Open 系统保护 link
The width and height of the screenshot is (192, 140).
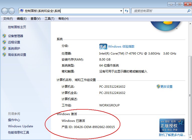click(x=14, y=49)
